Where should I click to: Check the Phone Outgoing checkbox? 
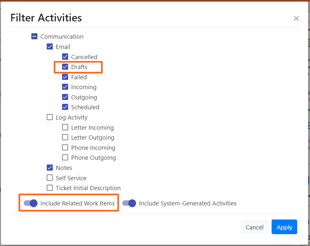[65, 158]
